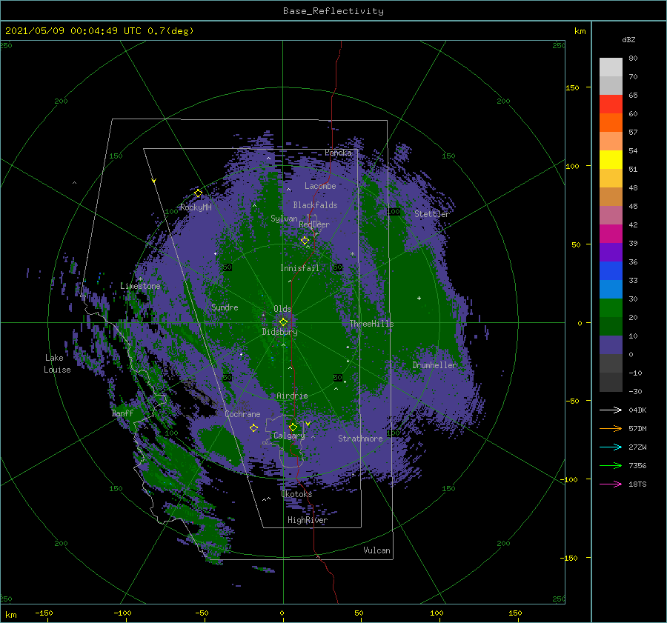Click the yellow marker below RedDeer
This screenshot has width=667, height=623.
tap(305, 241)
